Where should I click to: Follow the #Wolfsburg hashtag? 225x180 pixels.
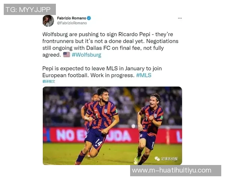tap(87, 55)
